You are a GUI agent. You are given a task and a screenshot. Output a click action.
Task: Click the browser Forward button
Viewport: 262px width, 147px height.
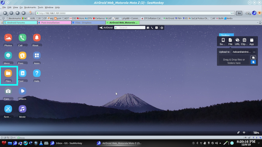[x=11, y=13]
